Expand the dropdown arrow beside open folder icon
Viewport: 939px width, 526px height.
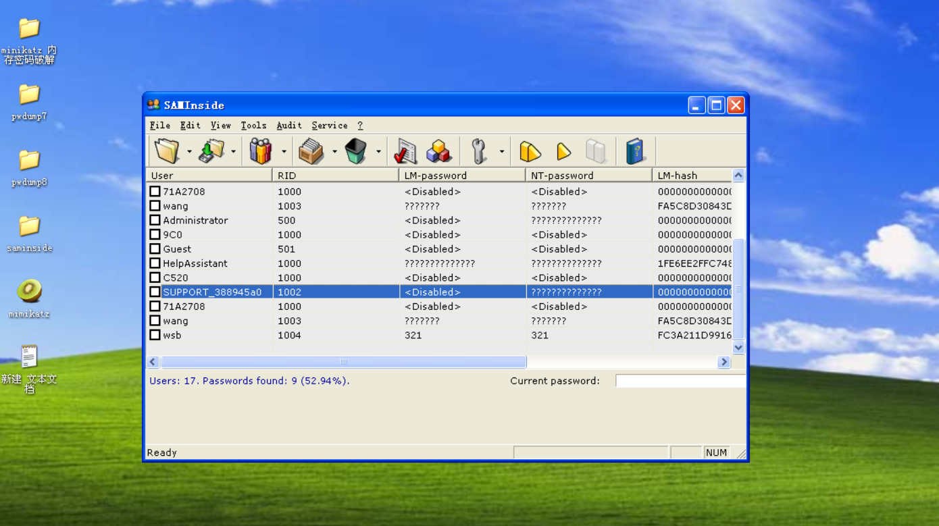click(x=189, y=152)
